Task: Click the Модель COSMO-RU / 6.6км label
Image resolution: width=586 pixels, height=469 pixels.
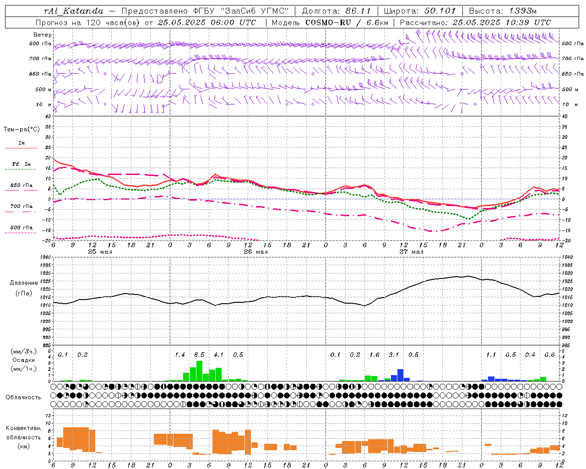Action: click(x=330, y=22)
